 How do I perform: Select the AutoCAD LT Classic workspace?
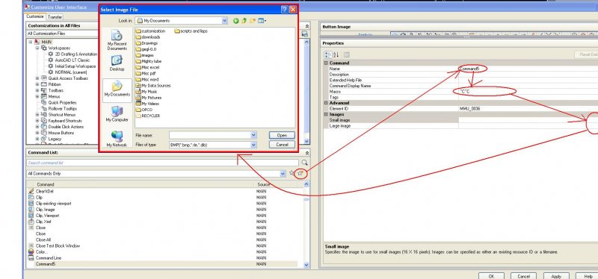[72, 60]
